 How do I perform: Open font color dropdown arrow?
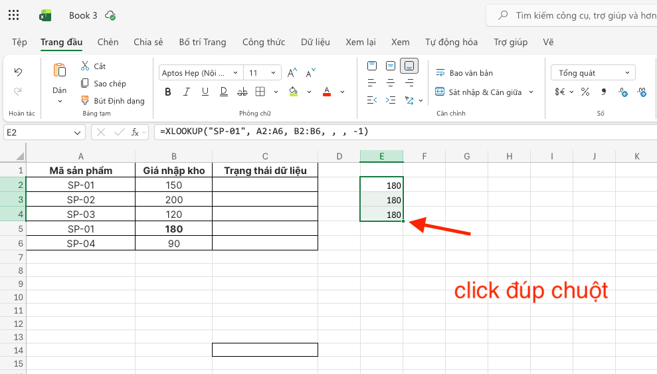click(x=342, y=92)
